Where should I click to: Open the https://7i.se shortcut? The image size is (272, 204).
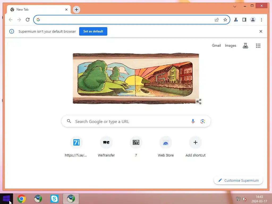point(76,147)
